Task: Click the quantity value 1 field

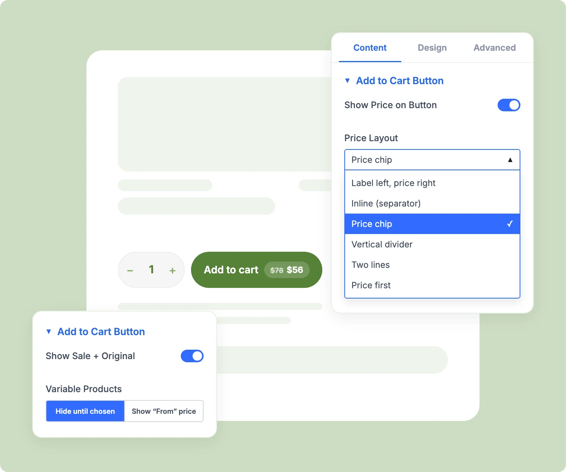Action: 151,269
